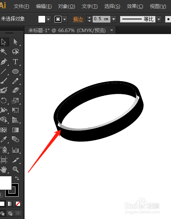Open the 对象(O) menu
The image size is (171, 219).
point(66,6)
